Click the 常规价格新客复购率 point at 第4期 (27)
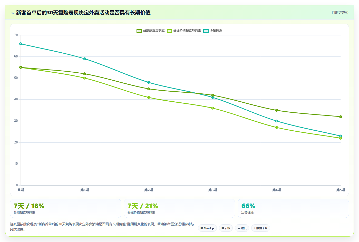Image resolution: width=359 pixels, height=242 pixels. 277,128
